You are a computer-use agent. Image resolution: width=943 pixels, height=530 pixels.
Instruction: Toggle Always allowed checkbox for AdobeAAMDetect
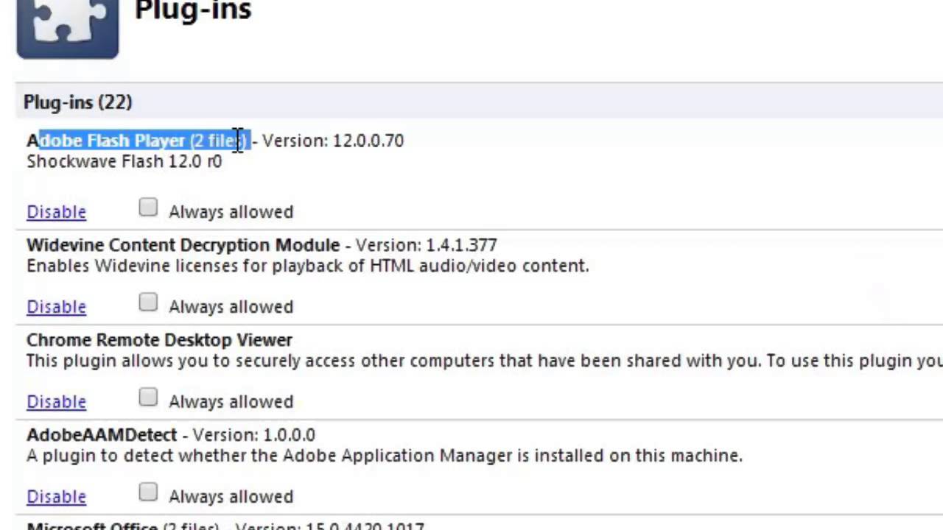click(x=148, y=493)
